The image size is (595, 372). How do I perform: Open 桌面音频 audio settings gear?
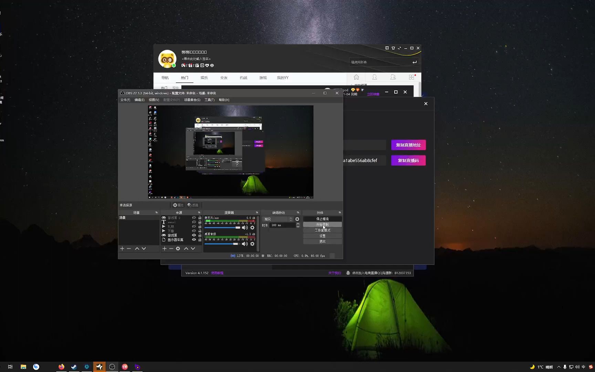coord(252,244)
